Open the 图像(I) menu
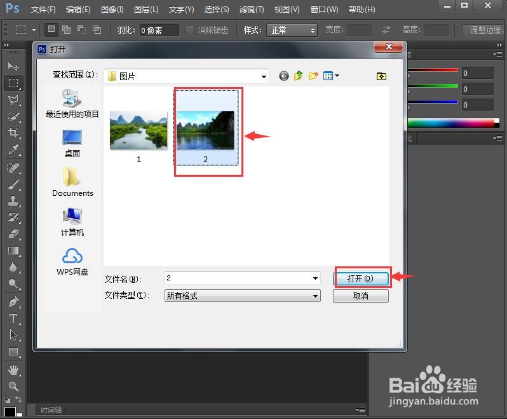Screen dimensions: 507x419 tap(112, 10)
